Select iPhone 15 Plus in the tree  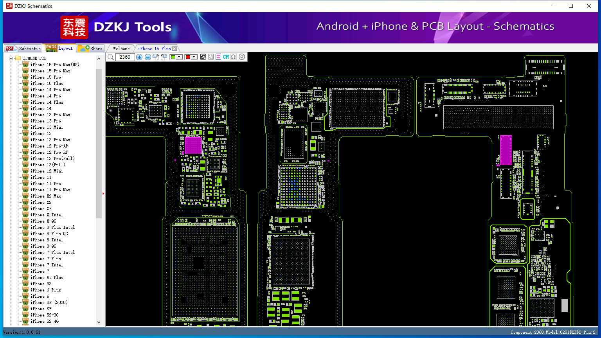click(x=47, y=83)
